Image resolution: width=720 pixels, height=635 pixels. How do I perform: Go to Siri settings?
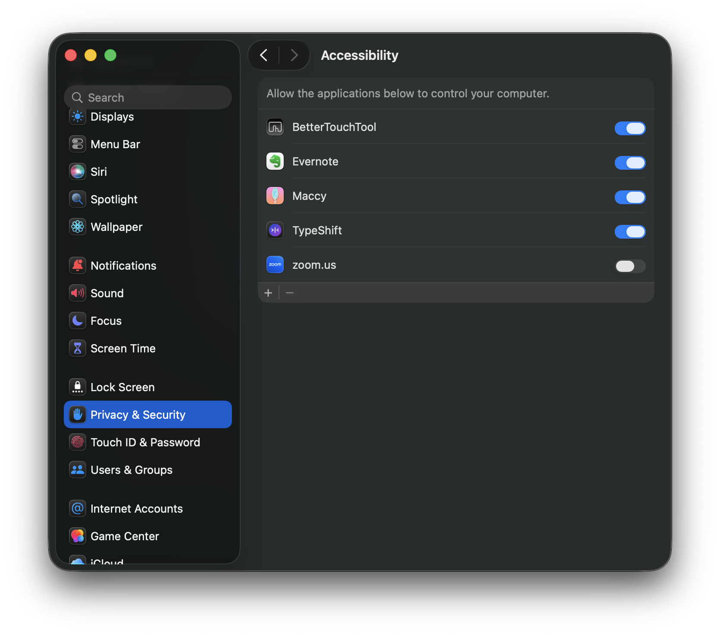tap(148, 172)
